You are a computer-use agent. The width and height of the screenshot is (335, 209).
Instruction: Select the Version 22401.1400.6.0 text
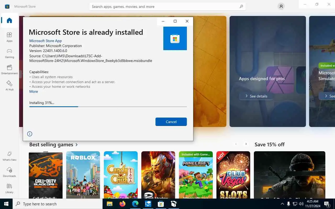click(x=48, y=51)
